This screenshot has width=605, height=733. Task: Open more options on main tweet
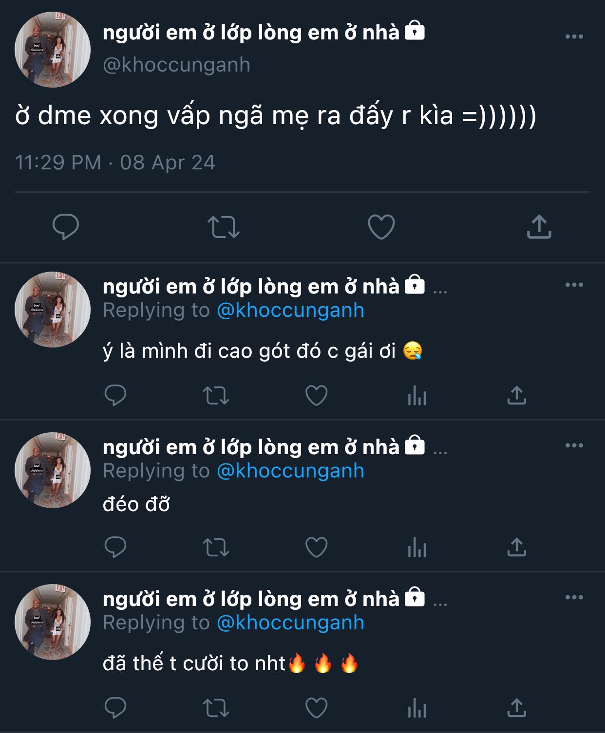coord(574,37)
